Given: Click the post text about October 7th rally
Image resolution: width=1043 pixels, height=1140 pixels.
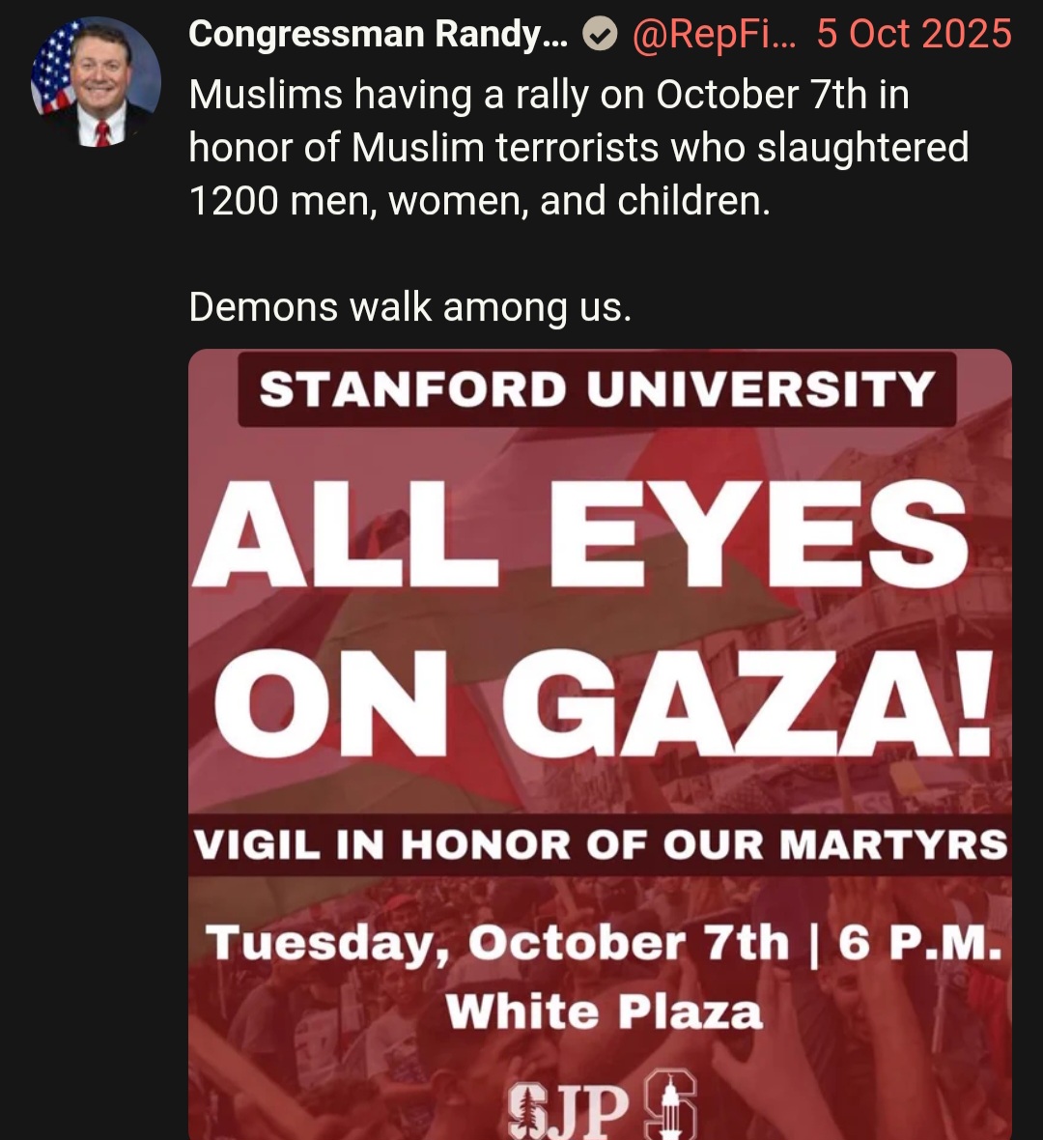Looking at the screenshot, I should click(x=578, y=148).
